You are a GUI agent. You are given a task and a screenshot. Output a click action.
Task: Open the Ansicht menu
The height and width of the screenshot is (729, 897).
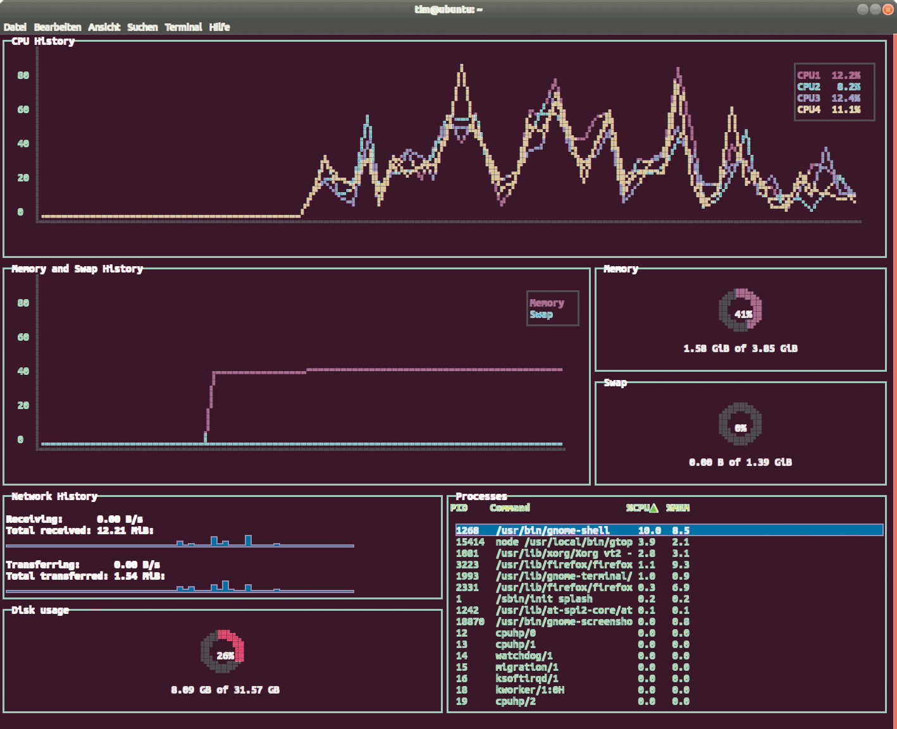[x=104, y=27]
